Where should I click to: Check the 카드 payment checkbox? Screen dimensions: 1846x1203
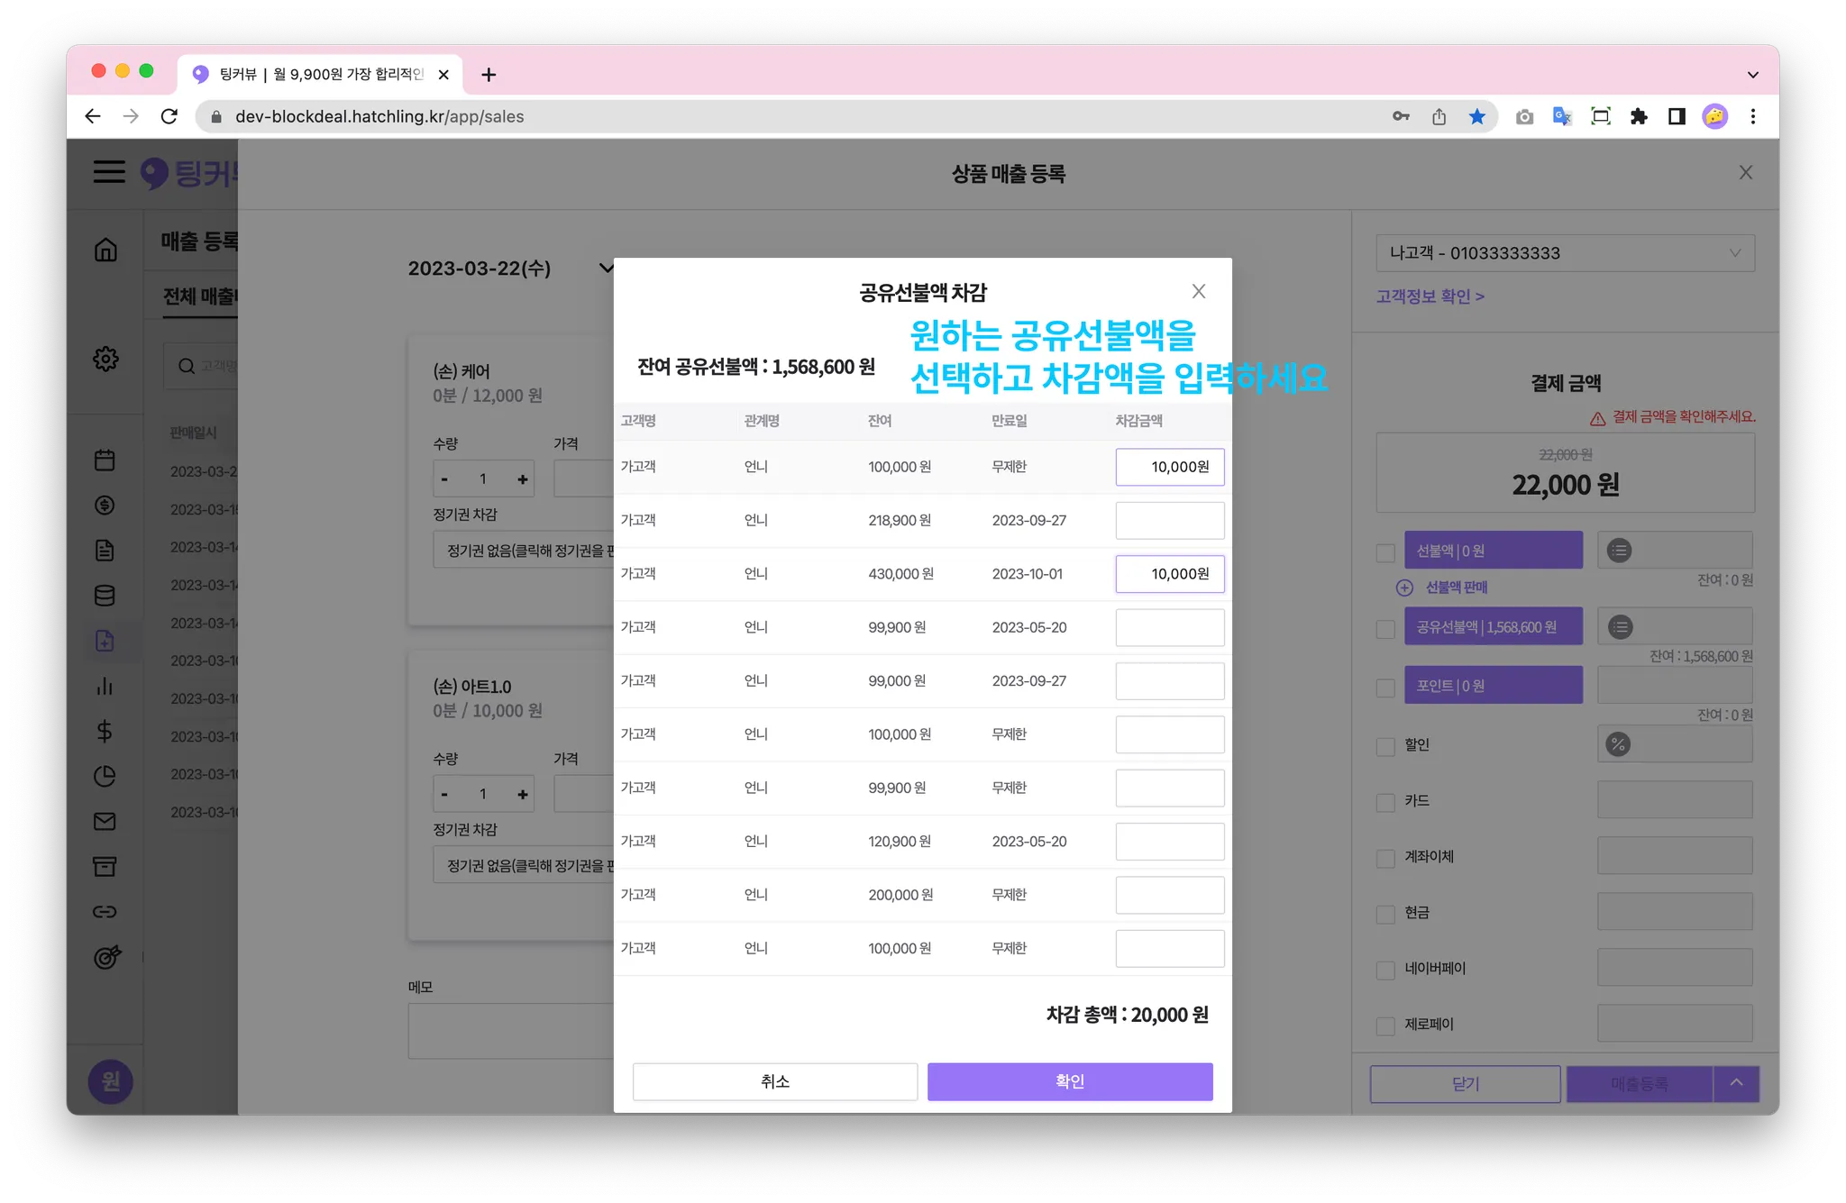pyautogui.click(x=1385, y=802)
